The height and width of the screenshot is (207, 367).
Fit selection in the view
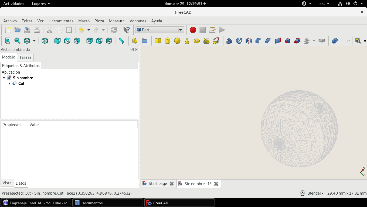coord(17,41)
